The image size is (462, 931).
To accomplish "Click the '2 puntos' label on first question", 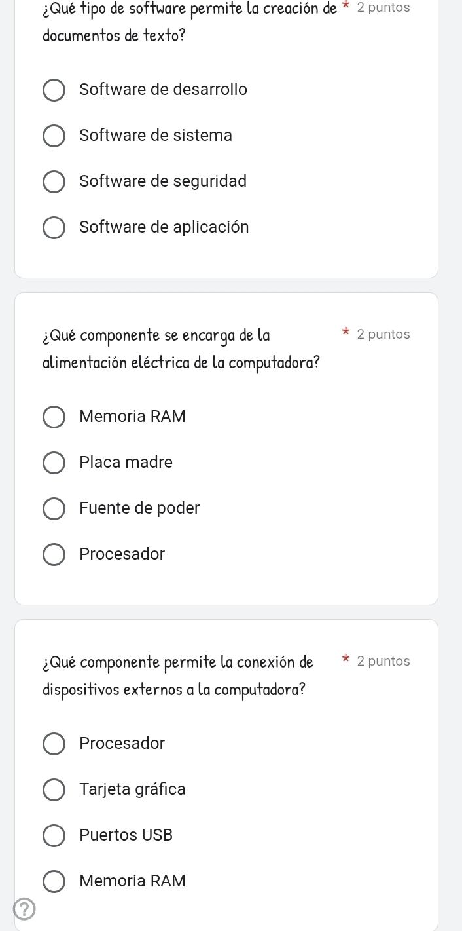I will pos(383,7).
